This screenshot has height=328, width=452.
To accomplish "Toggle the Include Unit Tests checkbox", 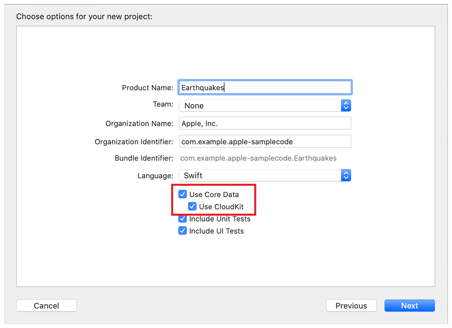I will click(x=182, y=219).
